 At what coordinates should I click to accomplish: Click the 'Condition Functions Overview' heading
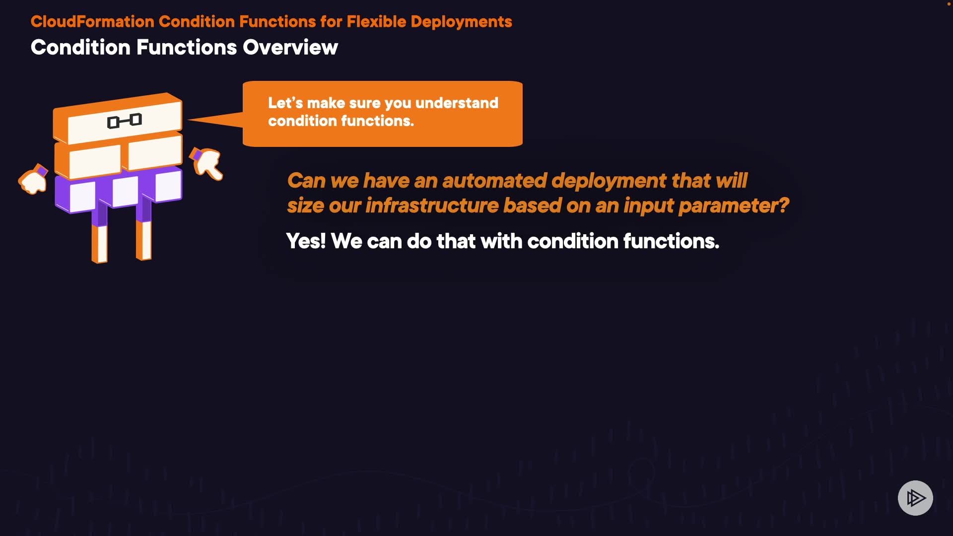tap(184, 48)
